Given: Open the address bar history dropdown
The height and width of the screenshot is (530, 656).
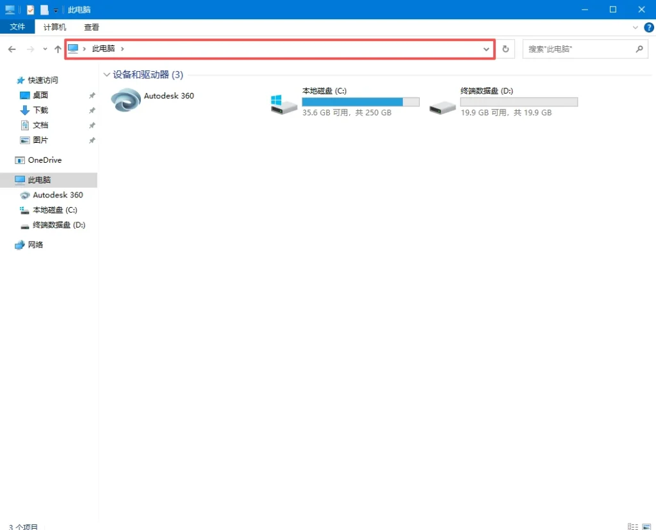Looking at the screenshot, I should [486, 49].
